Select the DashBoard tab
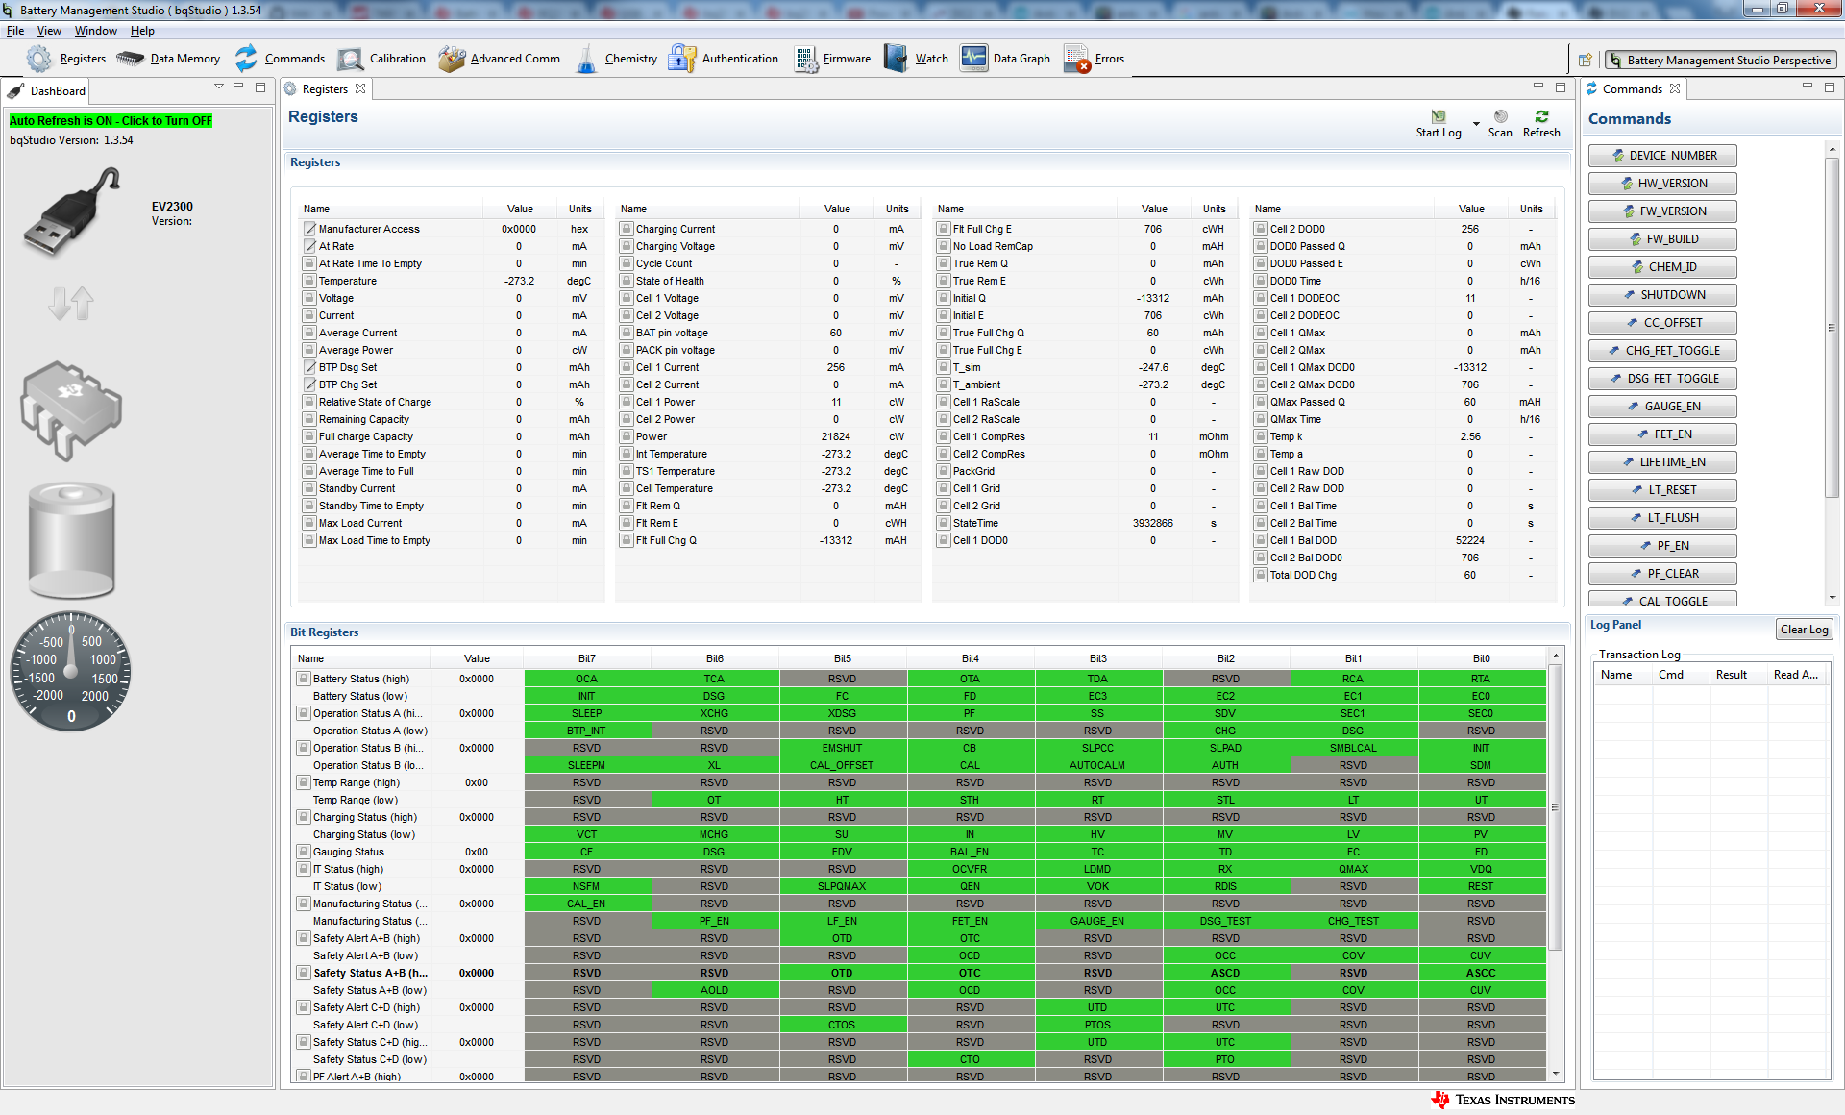Image resolution: width=1845 pixels, height=1115 pixels. point(47,91)
